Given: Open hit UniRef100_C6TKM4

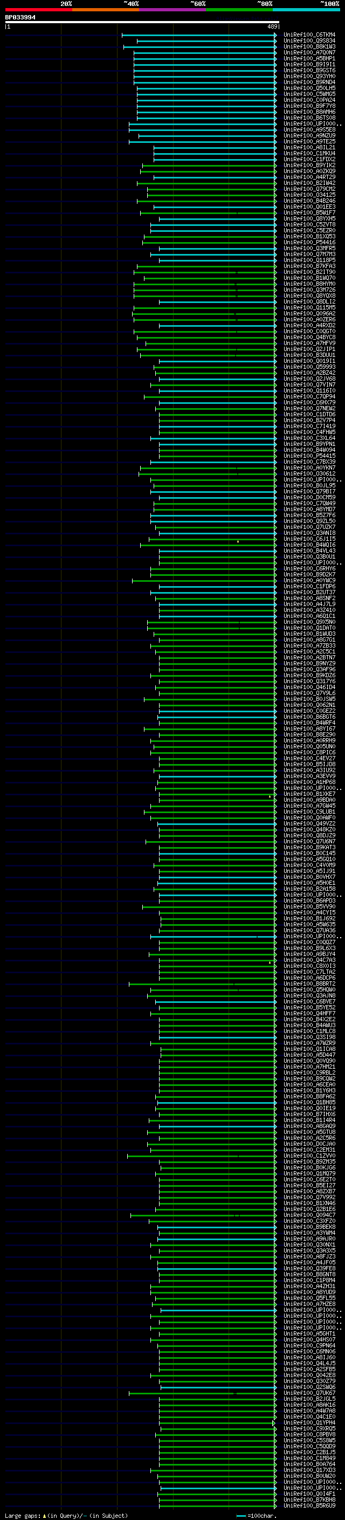Looking at the screenshot, I should (309, 35).
